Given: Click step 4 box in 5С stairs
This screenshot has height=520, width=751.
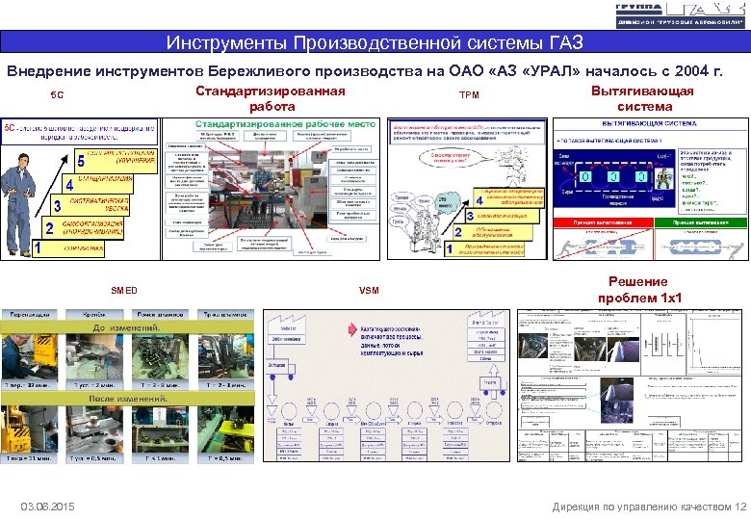Looking at the screenshot, I should (x=97, y=184).
